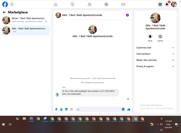Open the taskbar clock showing 11:35 PM
181x133 pixels.
click(168, 124)
